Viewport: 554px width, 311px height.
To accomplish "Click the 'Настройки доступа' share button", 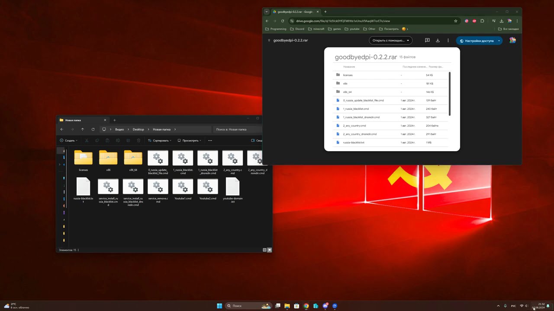I will 476,41.
